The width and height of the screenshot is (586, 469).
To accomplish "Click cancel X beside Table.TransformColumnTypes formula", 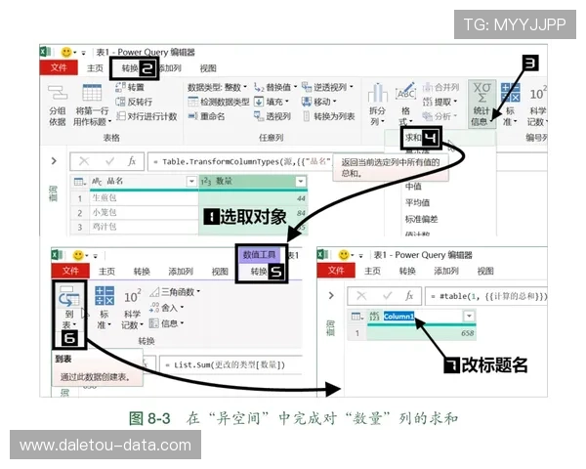I will (x=84, y=161).
